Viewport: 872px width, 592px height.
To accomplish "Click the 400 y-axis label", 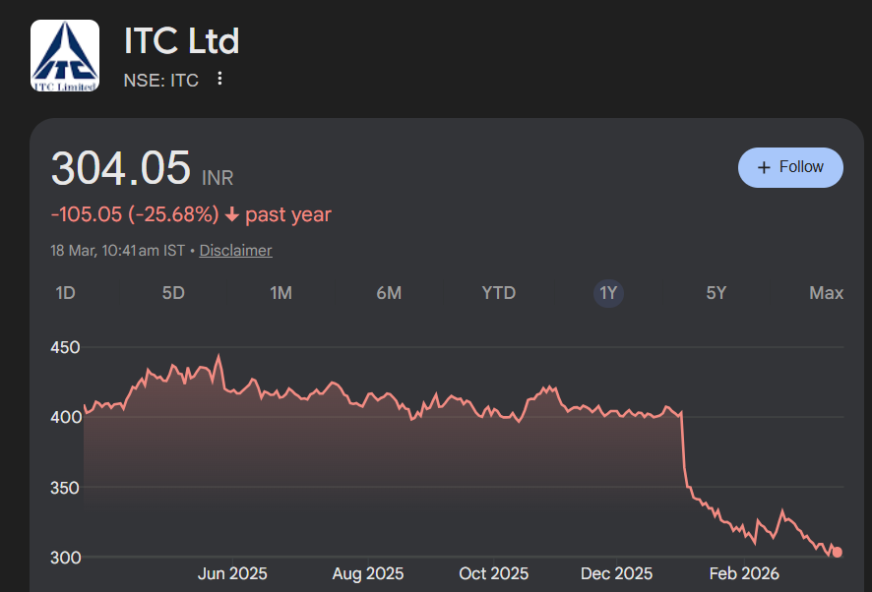I will coord(65,418).
